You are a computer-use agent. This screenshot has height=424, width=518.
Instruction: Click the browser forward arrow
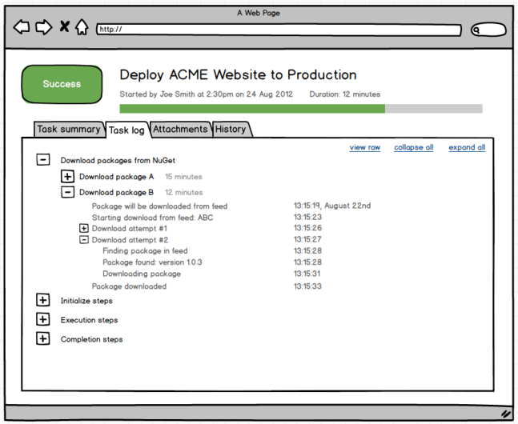pos(43,28)
